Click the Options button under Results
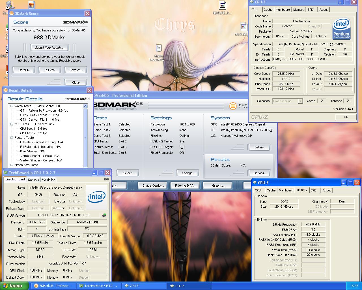 tap(260, 173)
